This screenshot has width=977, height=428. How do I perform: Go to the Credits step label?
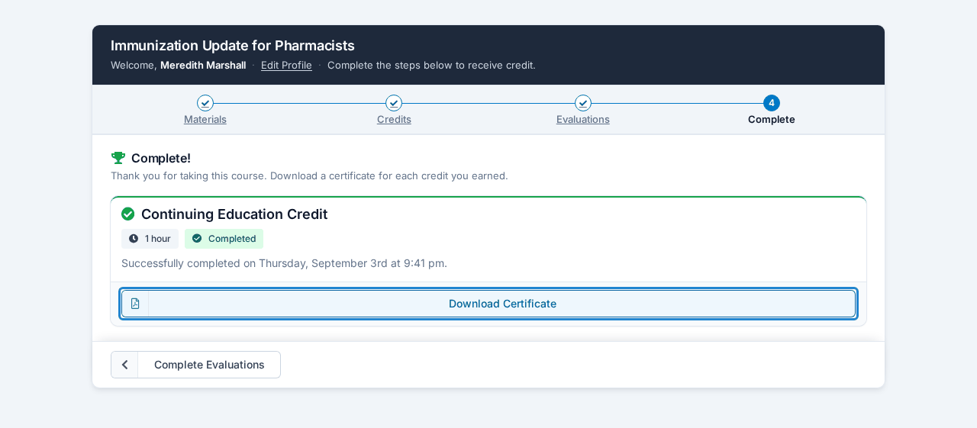[x=394, y=119]
